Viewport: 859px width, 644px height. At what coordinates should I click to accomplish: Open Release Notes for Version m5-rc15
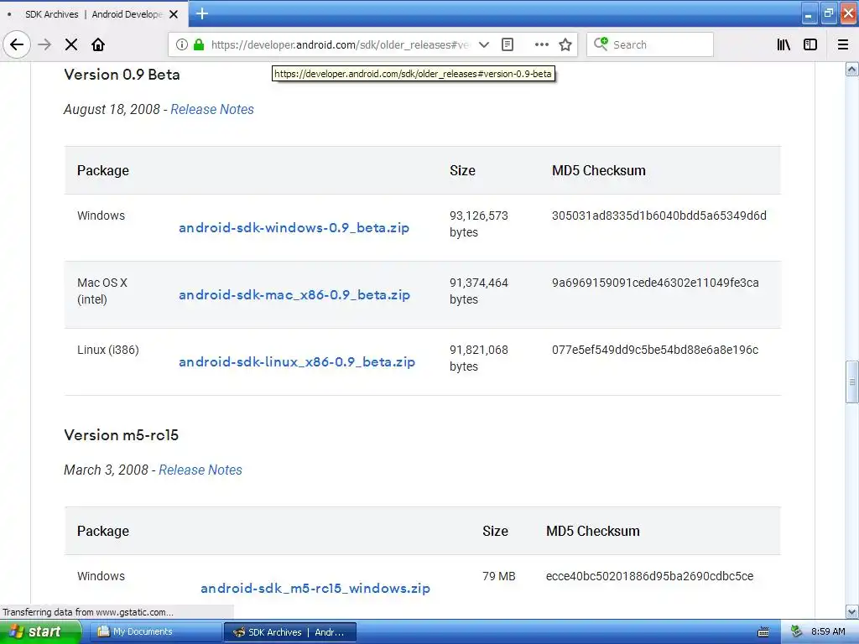(200, 470)
